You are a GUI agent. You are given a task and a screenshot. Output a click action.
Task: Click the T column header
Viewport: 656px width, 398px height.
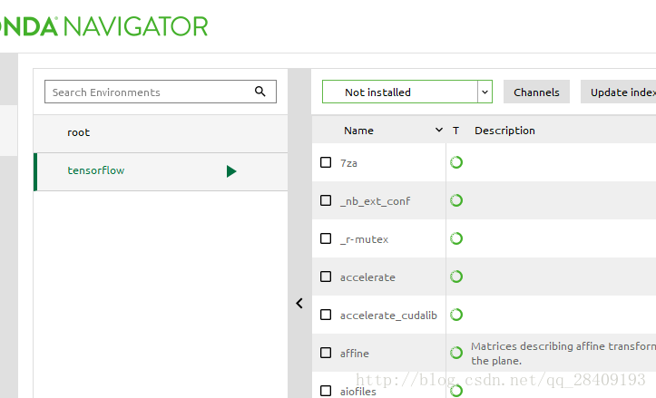[x=455, y=131]
